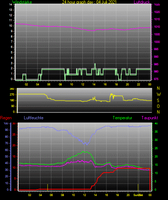Viewport: 168px width, 200px height.
Task: Click the 12 hour label under the bottom graph
Action: [84, 195]
